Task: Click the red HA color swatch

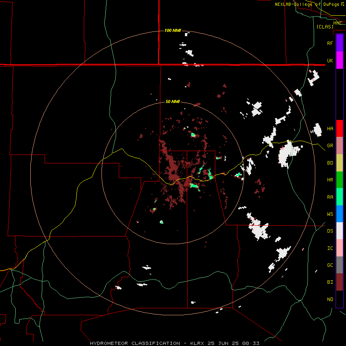Action: click(339, 128)
